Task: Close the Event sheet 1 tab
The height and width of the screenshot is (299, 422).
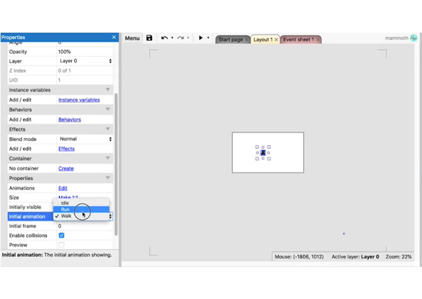Action: click(318, 40)
